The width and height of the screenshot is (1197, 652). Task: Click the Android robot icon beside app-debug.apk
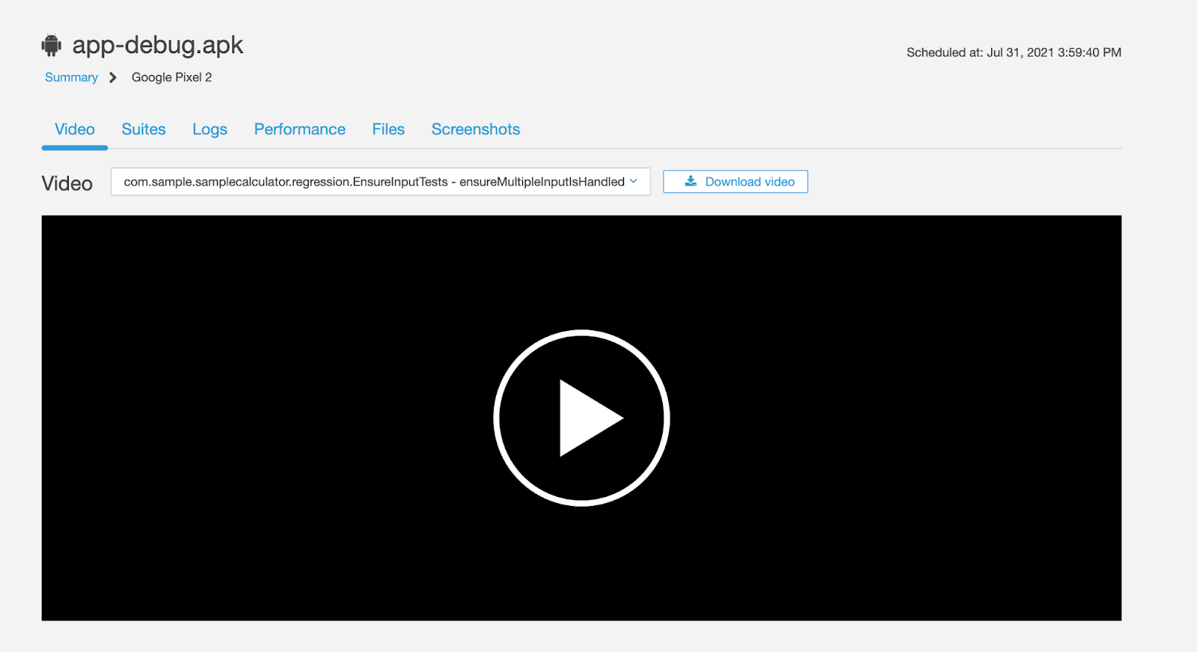point(51,46)
